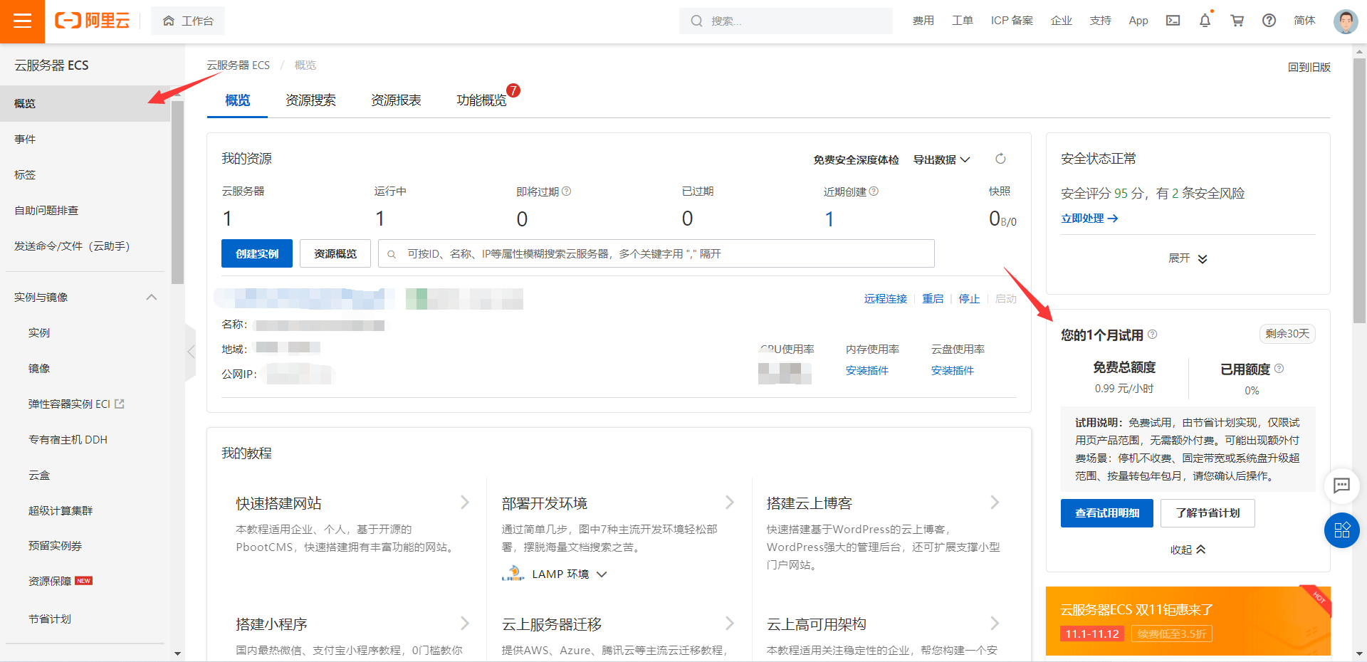Switch to the 资源报表 tab
Image resolution: width=1367 pixels, height=662 pixels.
click(396, 100)
